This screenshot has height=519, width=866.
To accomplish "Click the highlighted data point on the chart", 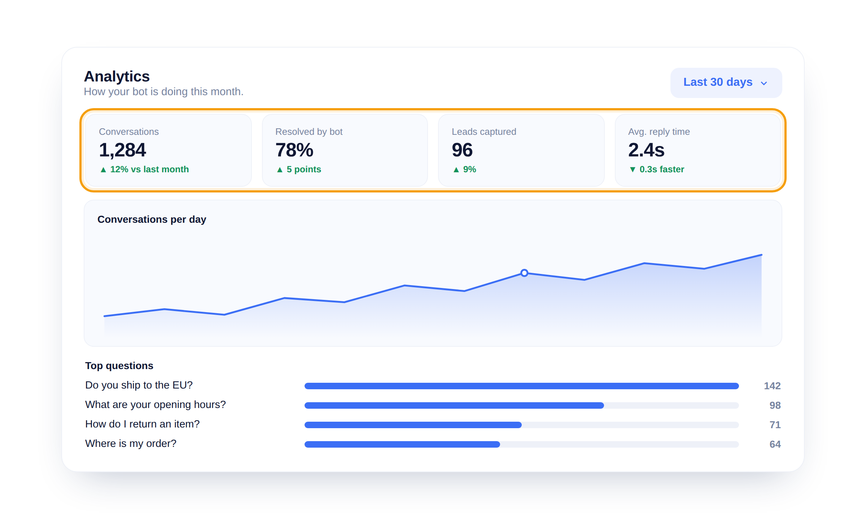I will click(x=524, y=273).
